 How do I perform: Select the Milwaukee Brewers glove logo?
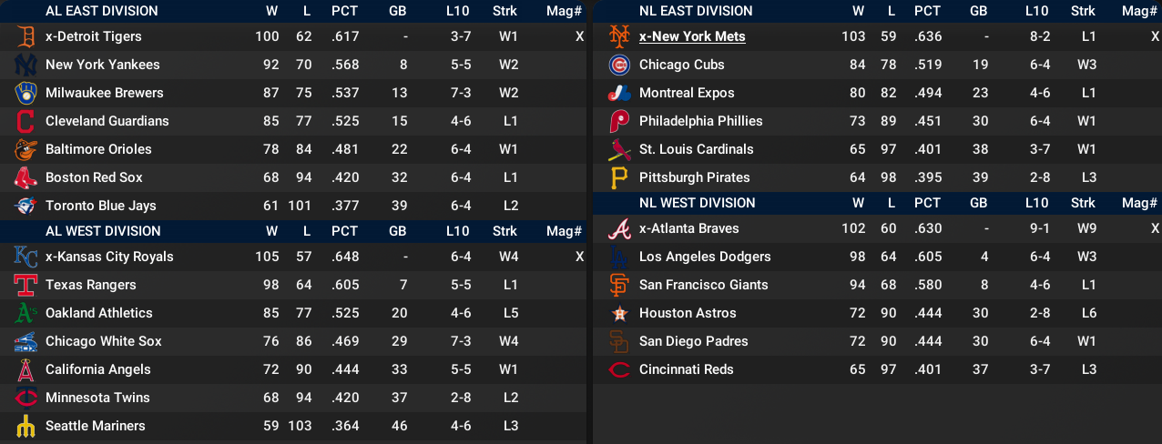pyautogui.click(x=25, y=94)
